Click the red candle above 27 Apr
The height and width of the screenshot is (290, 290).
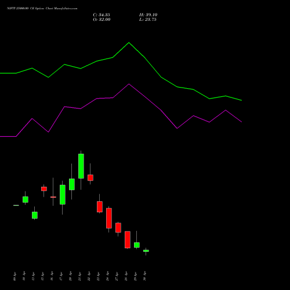(118, 227)
